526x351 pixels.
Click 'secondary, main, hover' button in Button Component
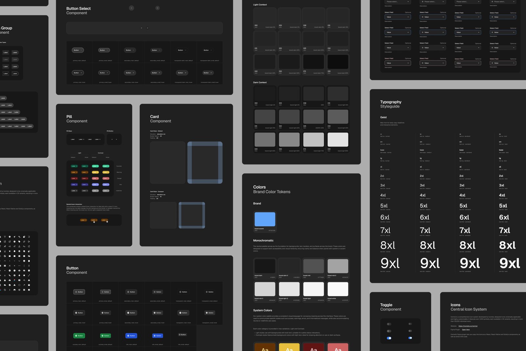point(131,313)
